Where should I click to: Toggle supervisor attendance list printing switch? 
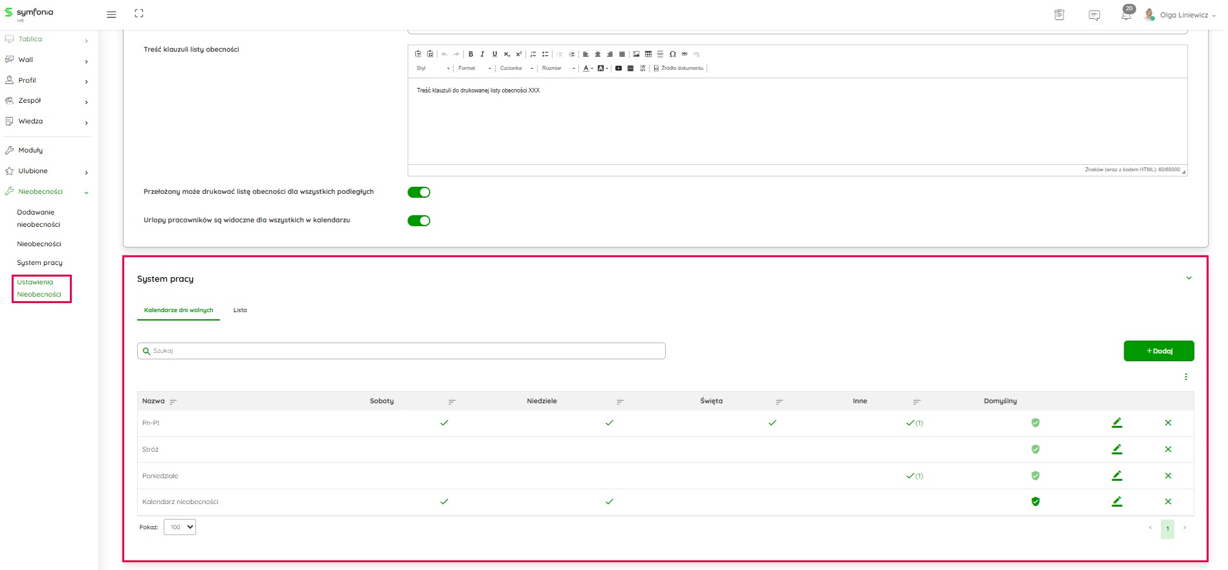tap(419, 192)
